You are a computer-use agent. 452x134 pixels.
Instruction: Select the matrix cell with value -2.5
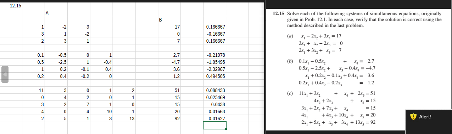(x=56, y=62)
